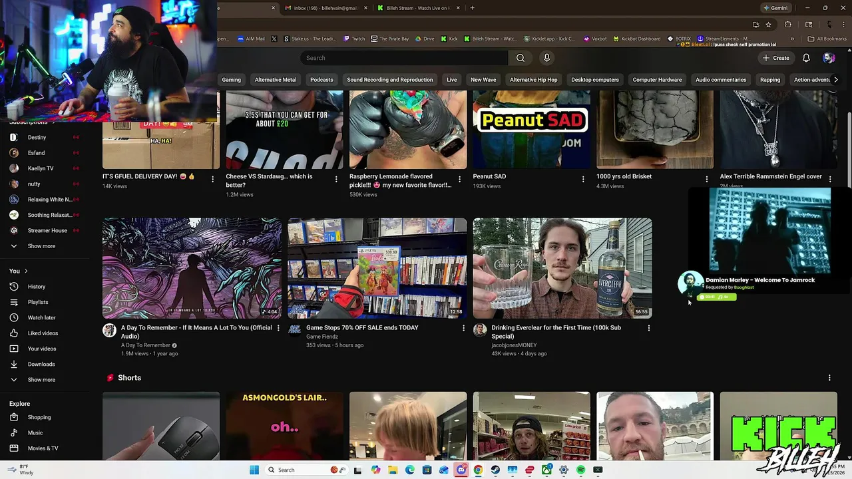Play Drinking Everclear video thumbnail
This screenshot has width=852, height=479.
coord(562,268)
